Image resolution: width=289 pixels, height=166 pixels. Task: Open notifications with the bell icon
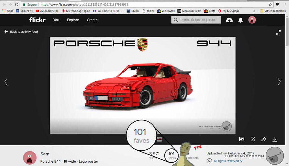click(x=240, y=20)
